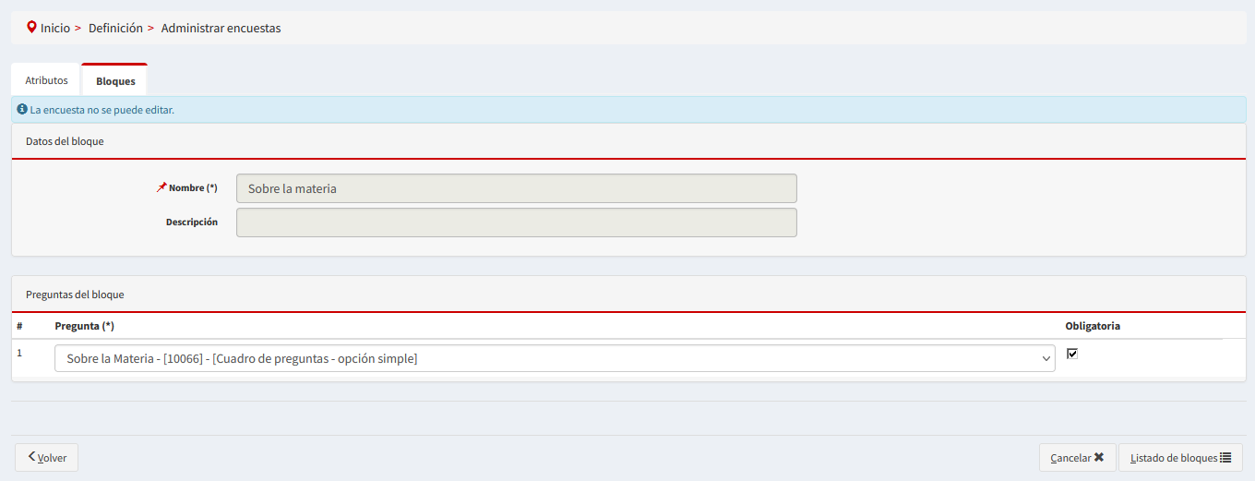
Task: Click the left chevron icon on Volver
Action: tap(32, 457)
